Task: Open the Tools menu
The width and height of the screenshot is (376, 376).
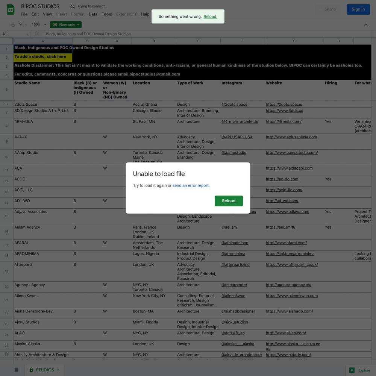Action: pyautogui.click(x=107, y=14)
